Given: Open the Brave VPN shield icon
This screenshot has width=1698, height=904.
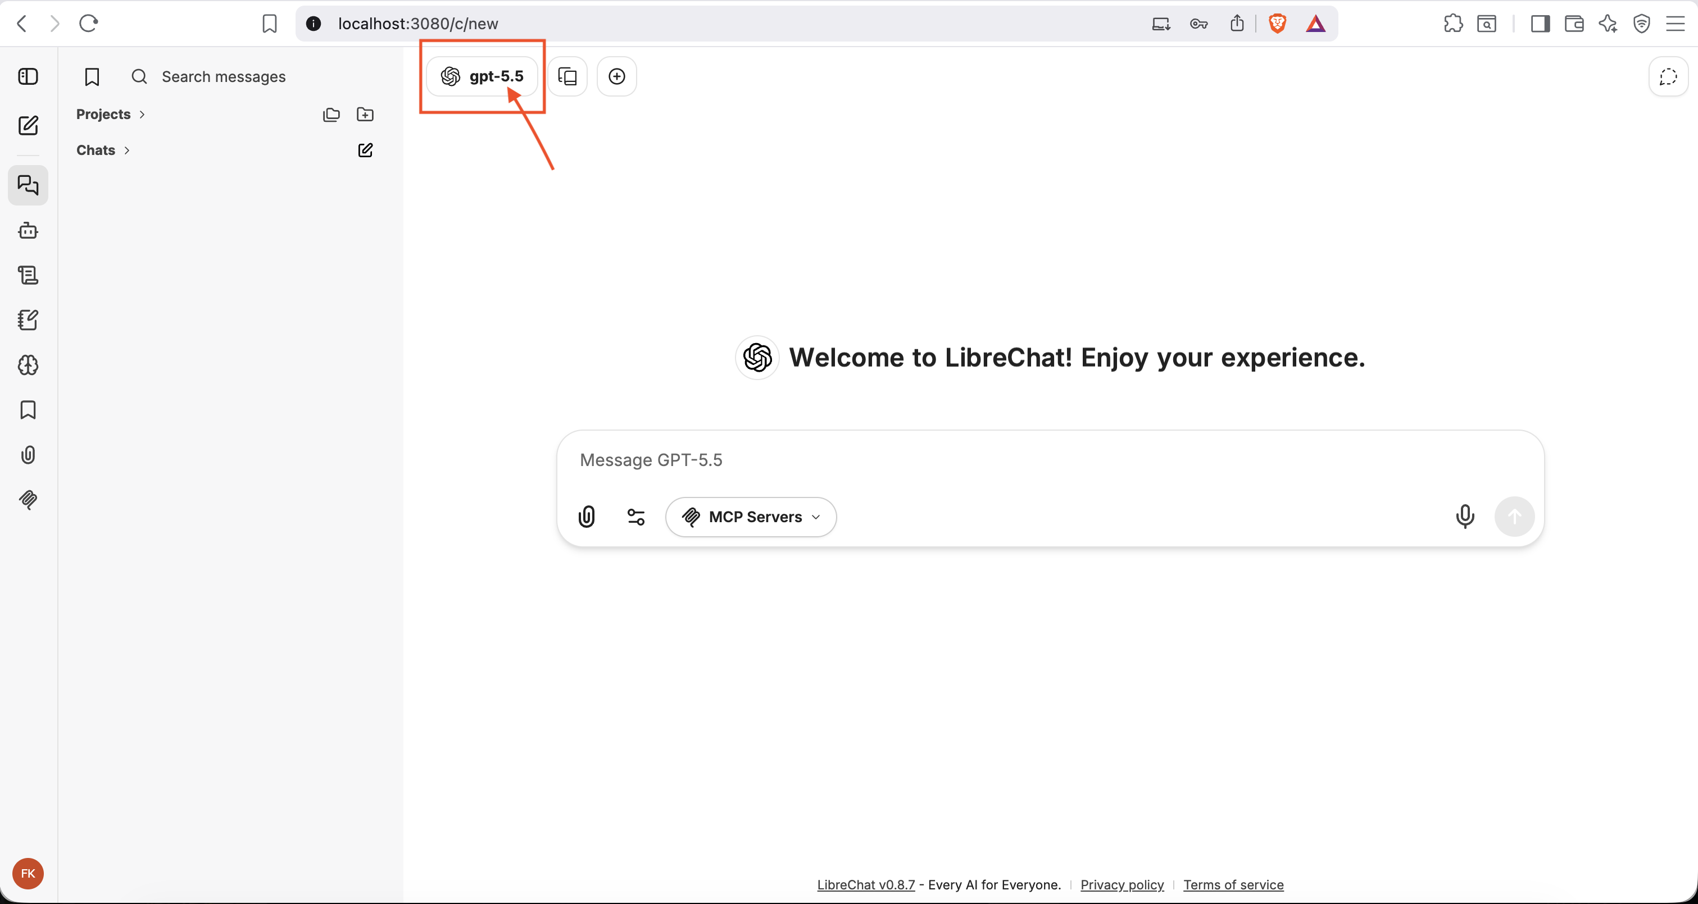Looking at the screenshot, I should coord(1641,24).
